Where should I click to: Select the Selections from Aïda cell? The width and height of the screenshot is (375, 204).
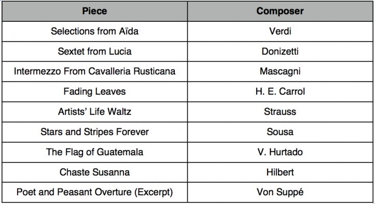pyautogui.click(x=95, y=31)
